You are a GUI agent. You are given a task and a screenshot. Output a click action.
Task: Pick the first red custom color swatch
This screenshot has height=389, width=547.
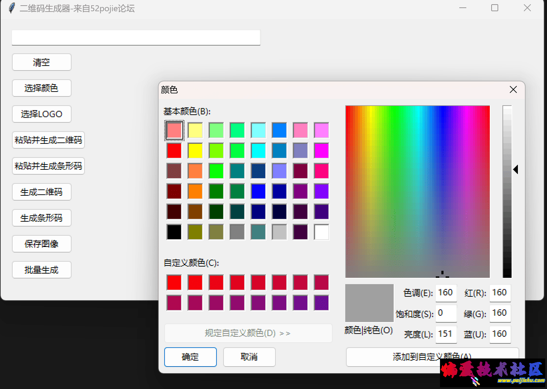[x=174, y=282]
